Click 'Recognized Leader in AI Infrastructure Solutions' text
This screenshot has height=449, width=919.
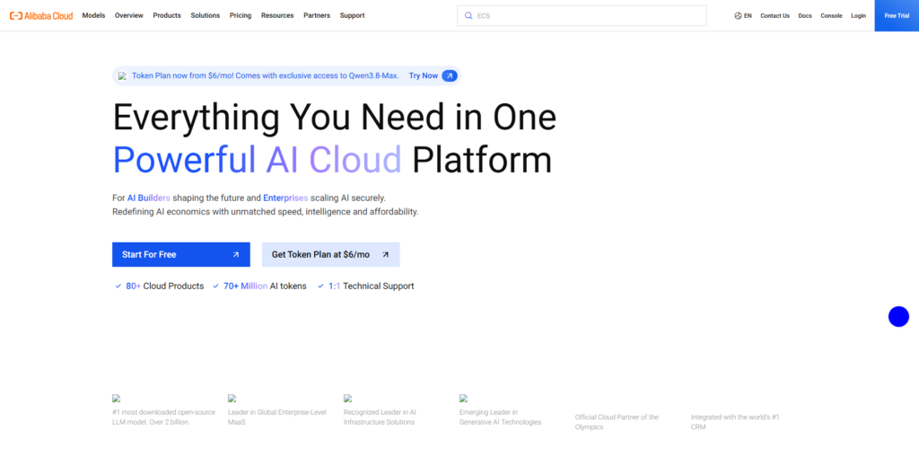(x=380, y=418)
